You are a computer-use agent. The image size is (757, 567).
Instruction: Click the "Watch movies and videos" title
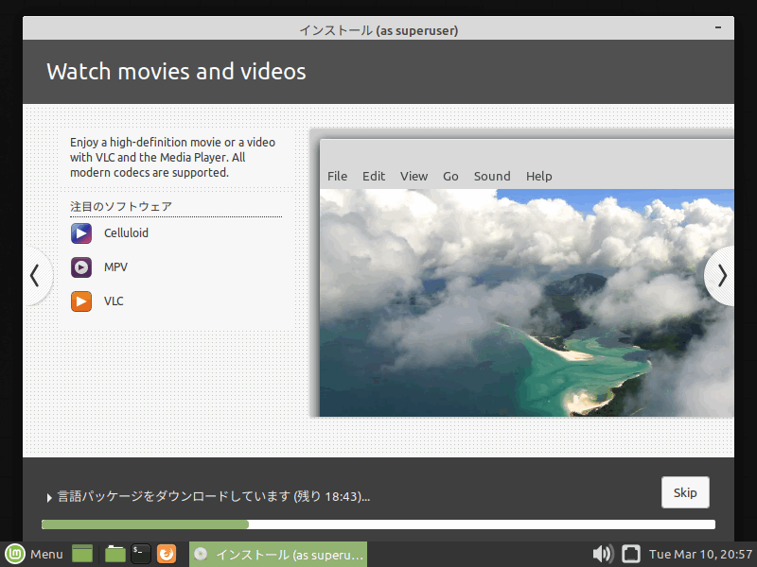point(176,72)
